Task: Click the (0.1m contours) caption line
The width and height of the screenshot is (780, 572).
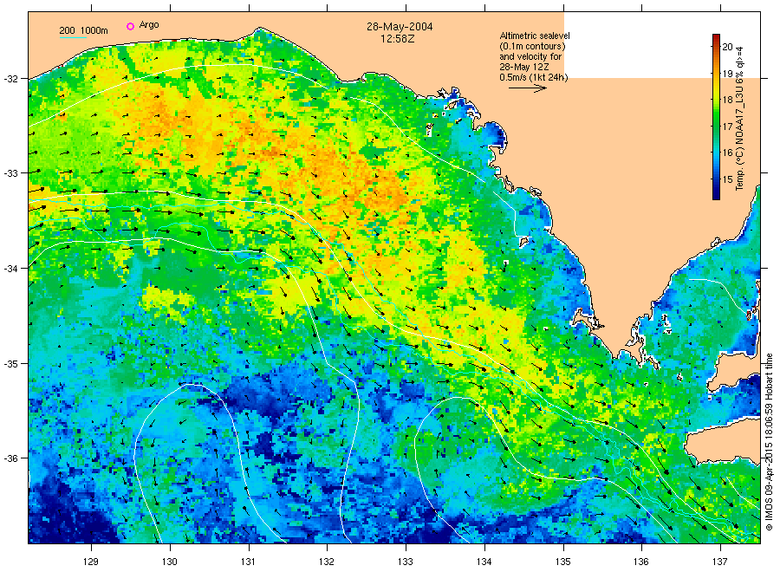Action: pos(532,46)
